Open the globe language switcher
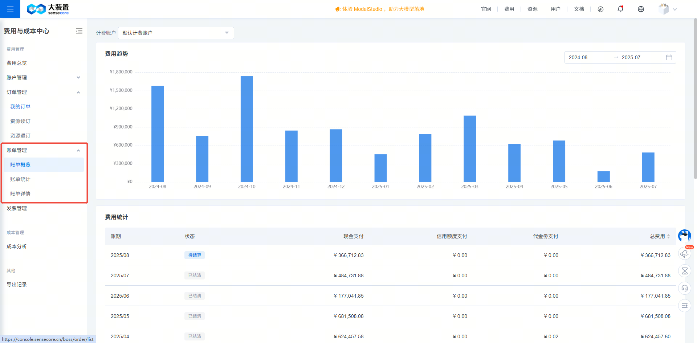This screenshot has height=343, width=697. (x=641, y=9)
